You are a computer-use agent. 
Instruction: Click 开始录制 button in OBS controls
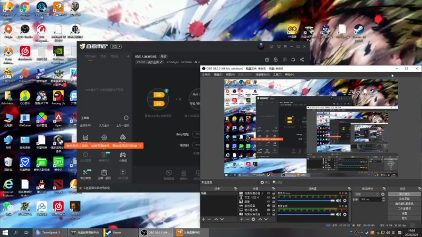click(x=404, y=199)
